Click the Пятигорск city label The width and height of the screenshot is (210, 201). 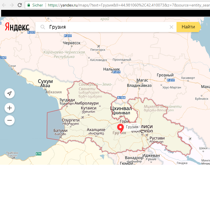coord(98,50)
